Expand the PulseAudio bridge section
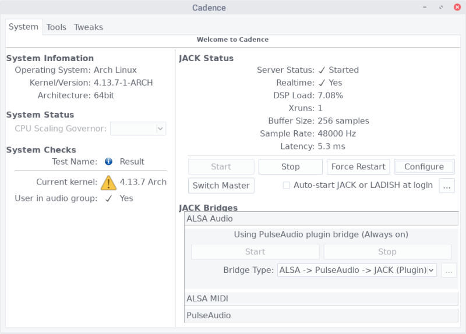 [x=322, y=315]
